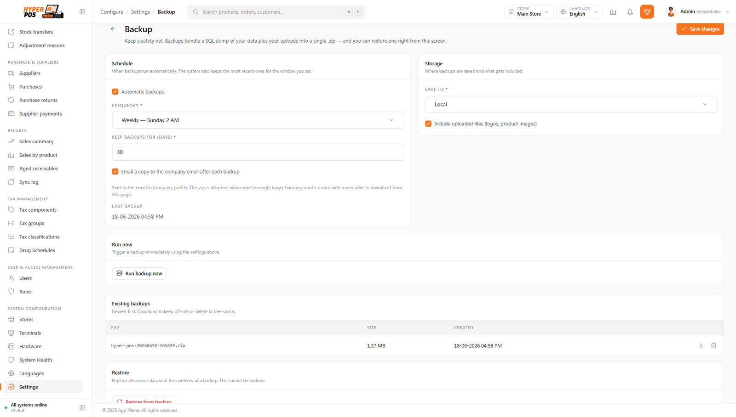Image resolution: width=736 pixels, height=417 pixels.
Task: Click the Hardware printer icon
Action: point(11,346)
